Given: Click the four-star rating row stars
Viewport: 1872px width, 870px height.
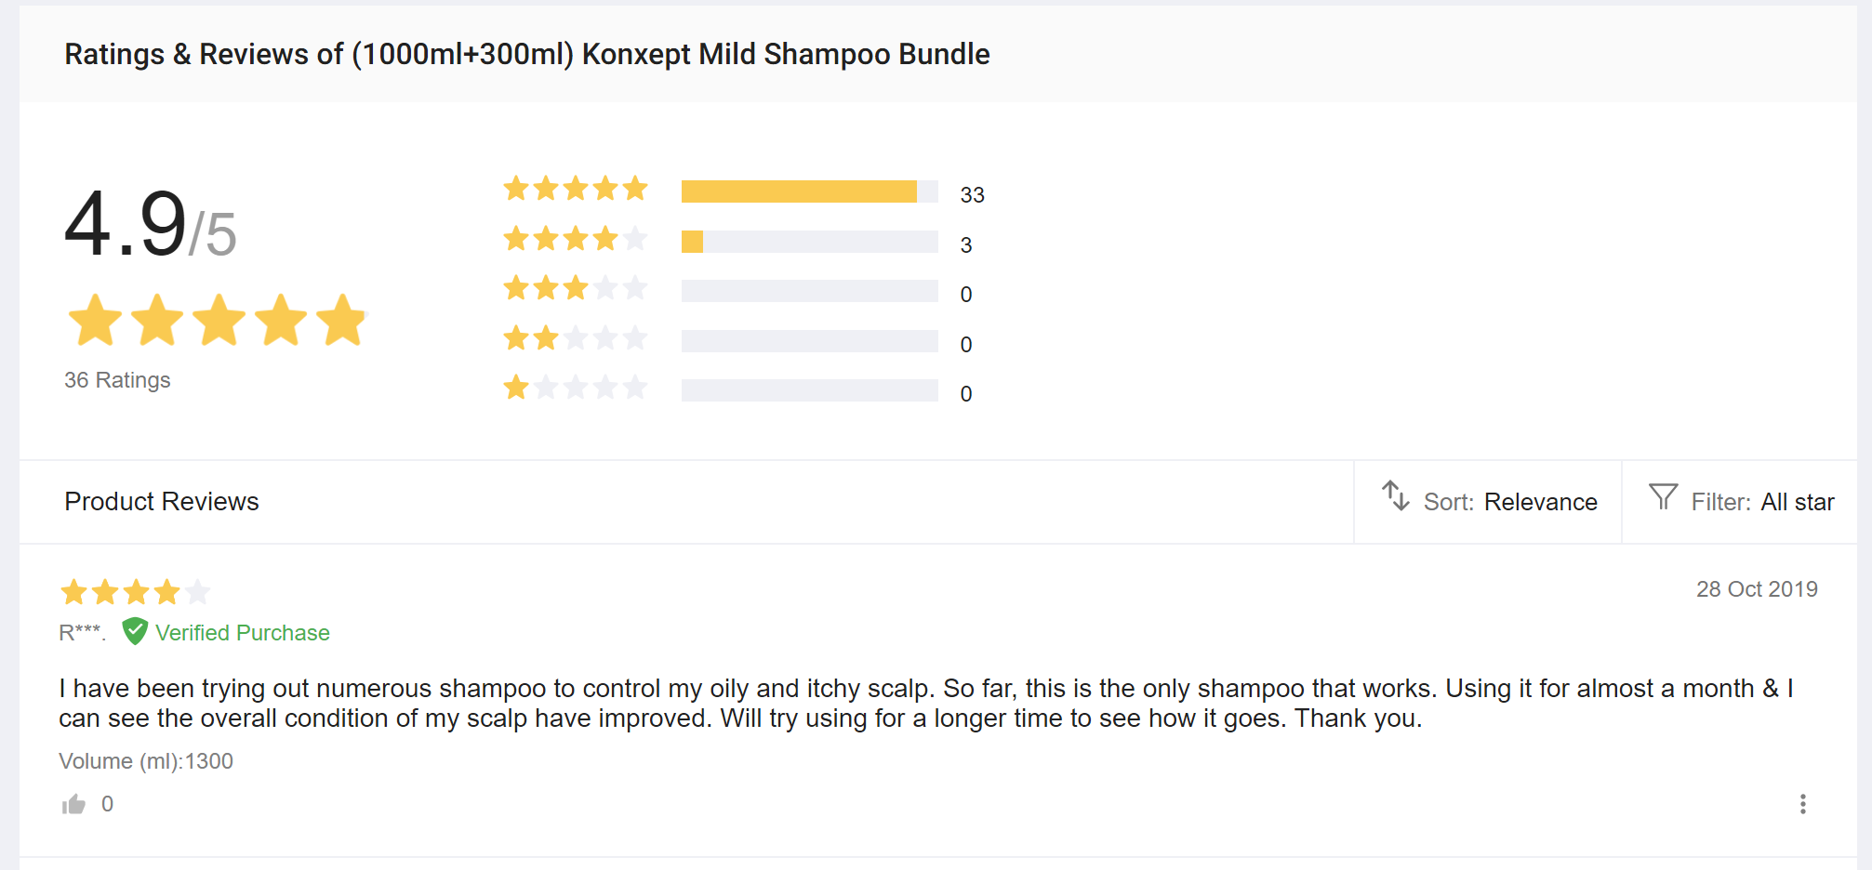Looking at the screenshot, I should [x=575, y=239].
